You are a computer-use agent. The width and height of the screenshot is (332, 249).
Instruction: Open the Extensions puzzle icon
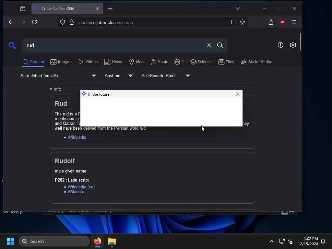tap(271, 22)
